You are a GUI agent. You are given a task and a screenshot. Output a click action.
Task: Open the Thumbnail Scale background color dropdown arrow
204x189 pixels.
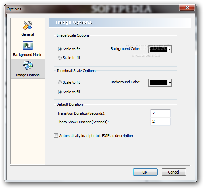coord(170,83)
